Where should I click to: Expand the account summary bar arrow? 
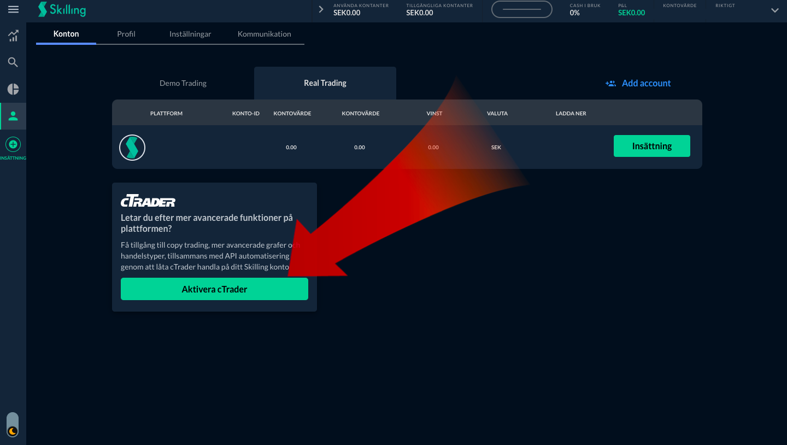pyautogui.click(x=321, y=10)
